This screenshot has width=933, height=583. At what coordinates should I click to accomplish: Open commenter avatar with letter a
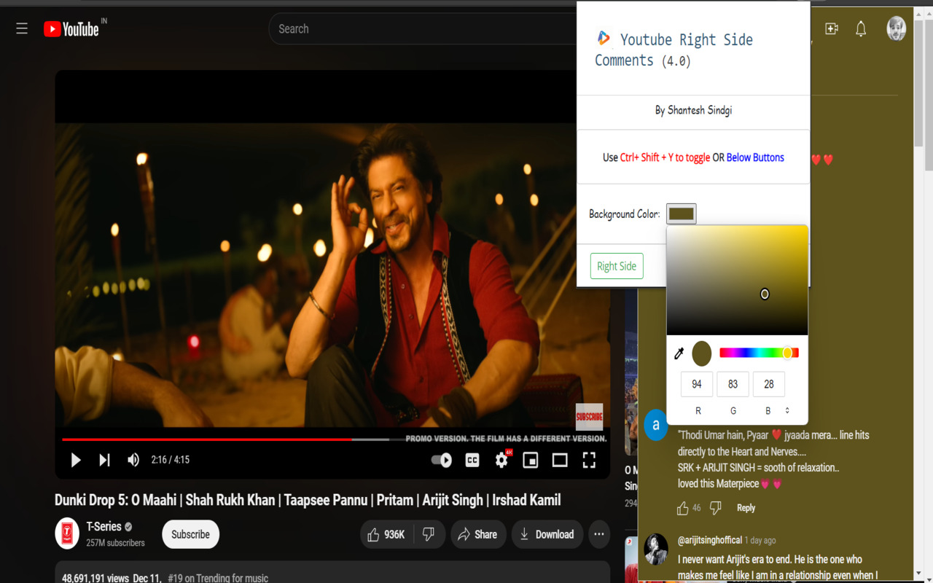655,425
